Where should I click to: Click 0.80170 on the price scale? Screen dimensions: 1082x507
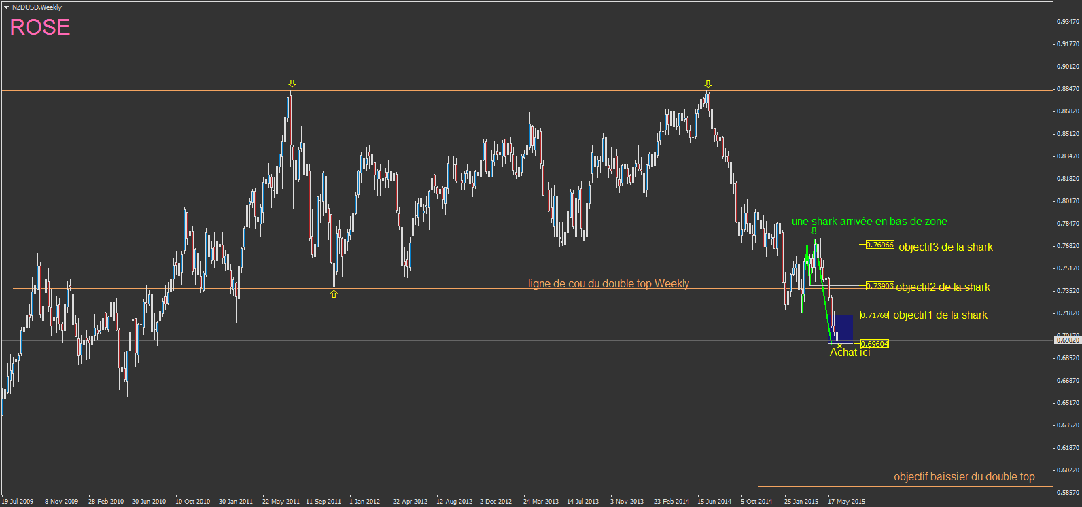click(1067, 201)
